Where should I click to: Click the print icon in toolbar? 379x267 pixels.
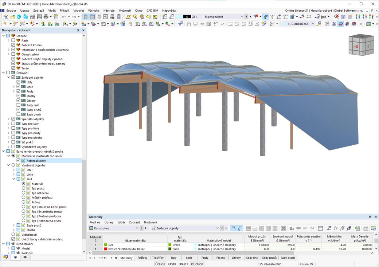click(46, 17)
